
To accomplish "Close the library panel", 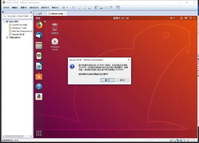I will [31, 12].
